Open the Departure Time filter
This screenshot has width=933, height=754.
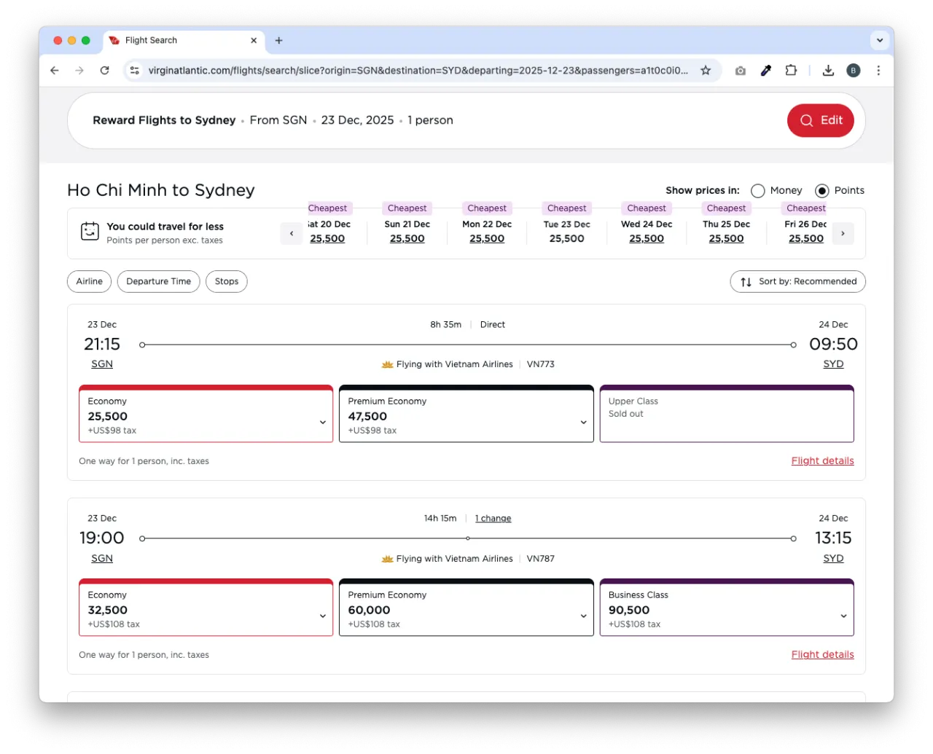pyautogui.click(x=158, y=282)
